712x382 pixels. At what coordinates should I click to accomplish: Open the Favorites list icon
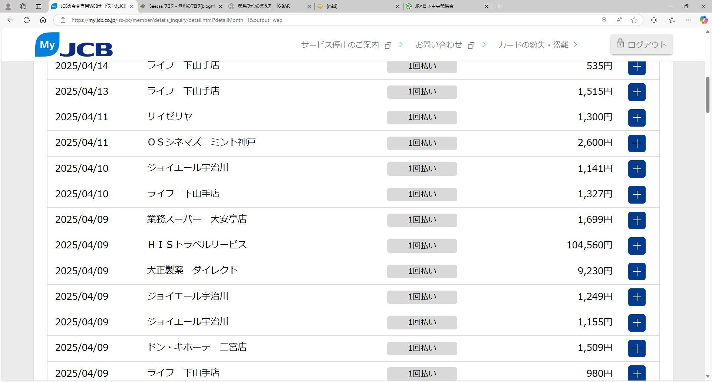coord(672,20)
